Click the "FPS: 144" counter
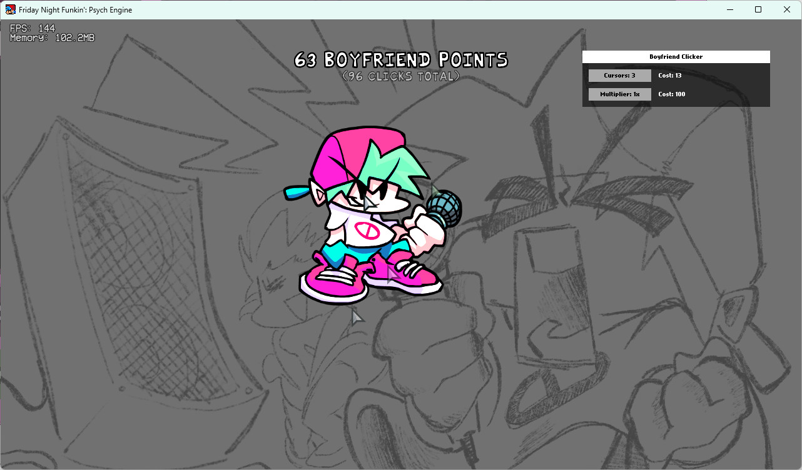 (x=33, y=28)
